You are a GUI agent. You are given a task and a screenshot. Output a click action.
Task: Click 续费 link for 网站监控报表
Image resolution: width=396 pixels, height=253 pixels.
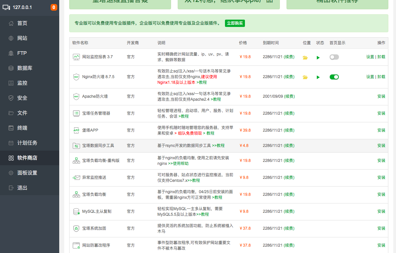pos(289,57)
